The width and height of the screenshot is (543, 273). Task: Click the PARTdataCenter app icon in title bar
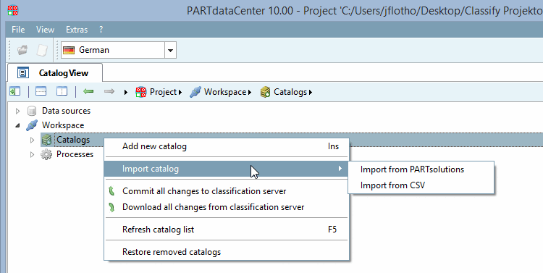click(x=12, y=10)
